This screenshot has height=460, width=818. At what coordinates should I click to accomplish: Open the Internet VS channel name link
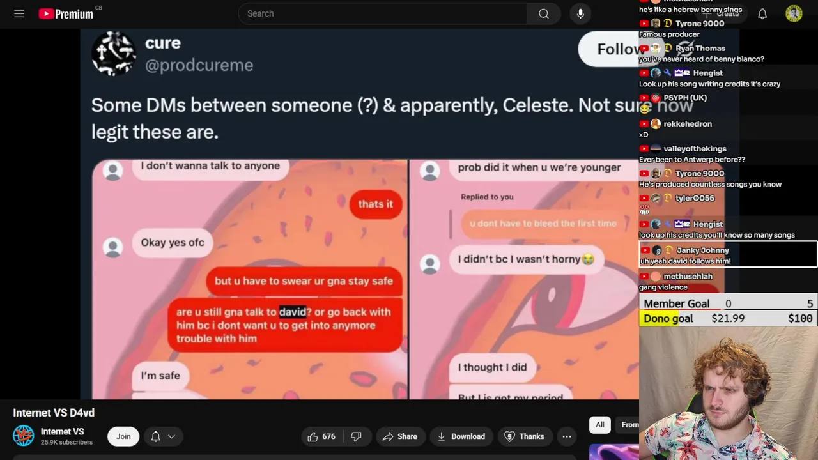tap(62, 431)
